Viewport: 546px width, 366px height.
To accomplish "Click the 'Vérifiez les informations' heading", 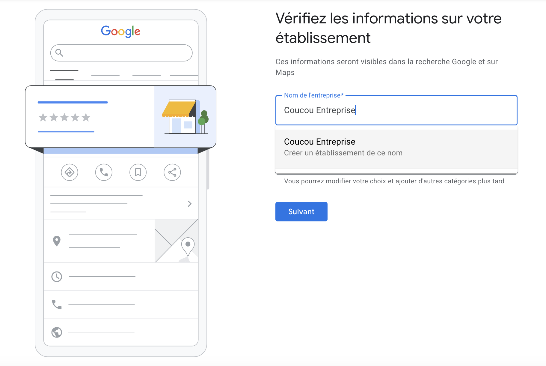I will (x=388, y=28).
